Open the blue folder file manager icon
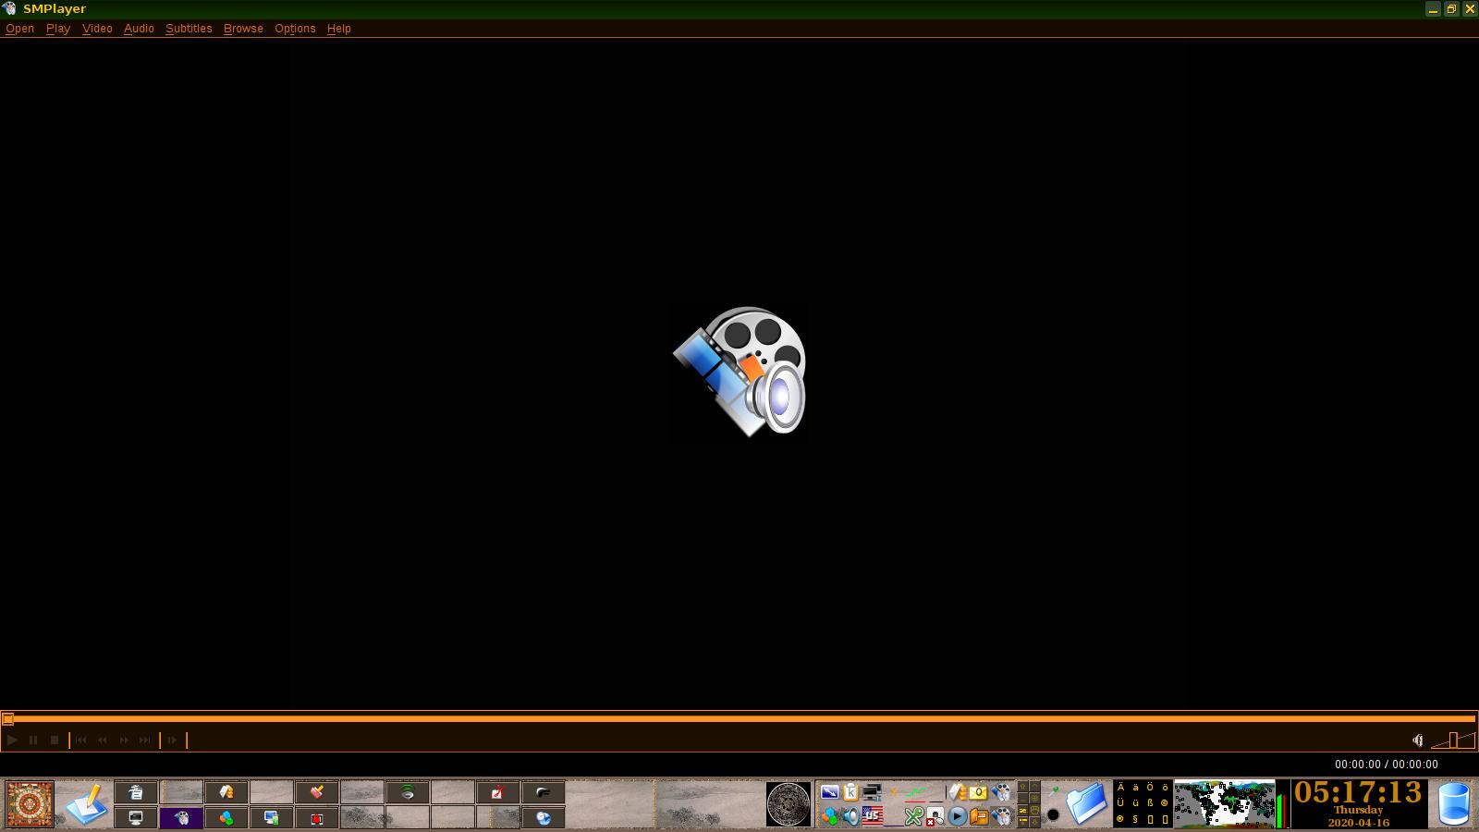Image resolution: width=1479 pixels, height=832 pixels. (1086, 804)
